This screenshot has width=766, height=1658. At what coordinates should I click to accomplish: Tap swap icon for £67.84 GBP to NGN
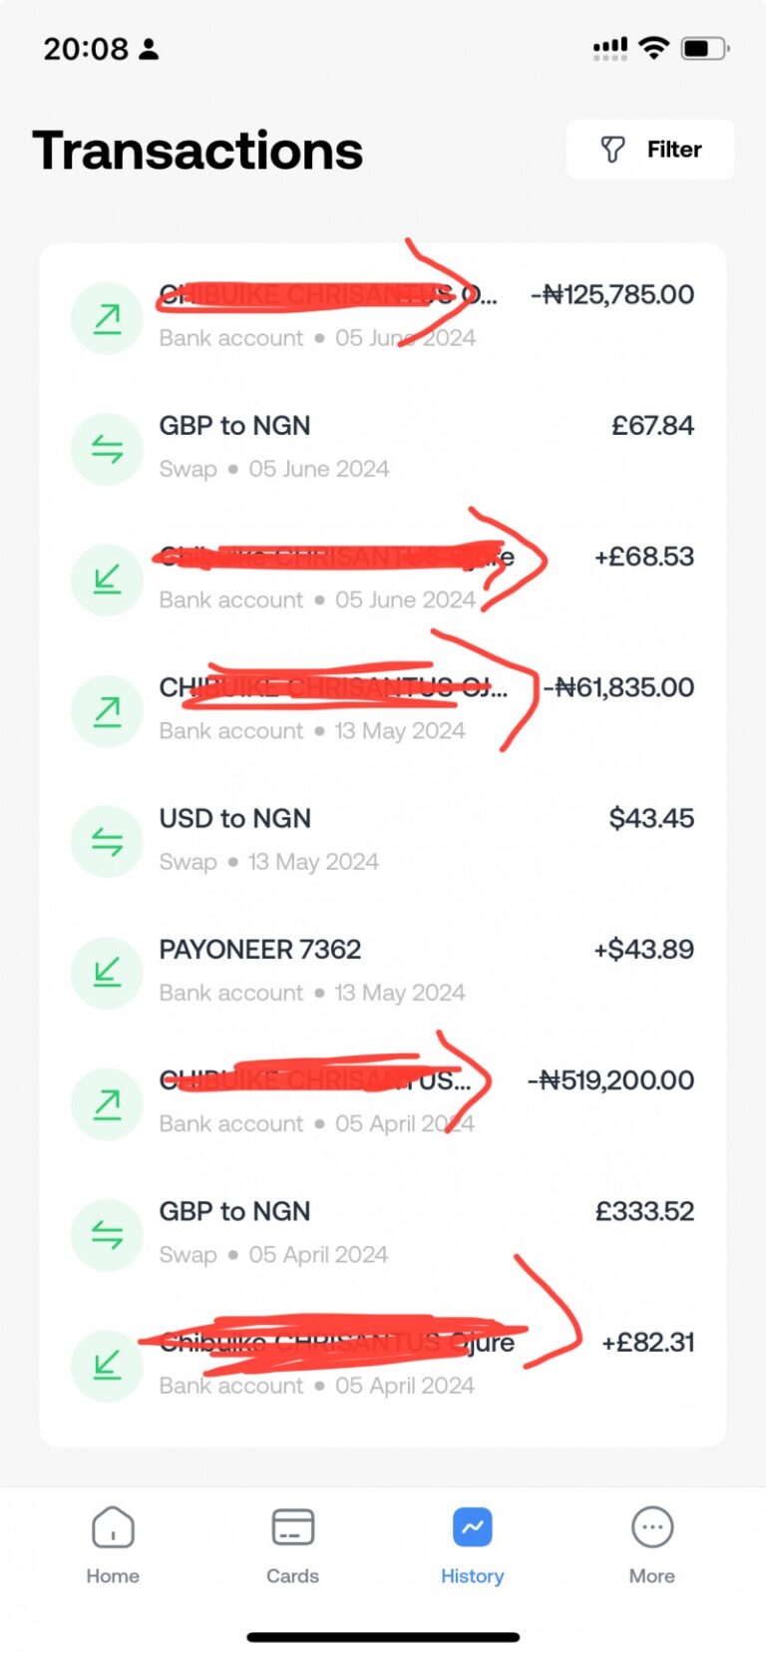click(107, 449)
